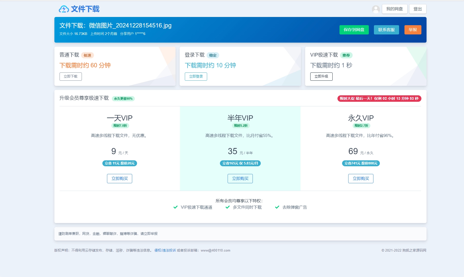Click the 一天VIP plan title

(x=120, y=118)
